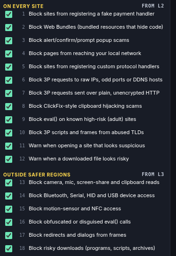Toggle rule 6 raw IPs checkbox
The image size is (176, 256).
(x=8, y=80)
